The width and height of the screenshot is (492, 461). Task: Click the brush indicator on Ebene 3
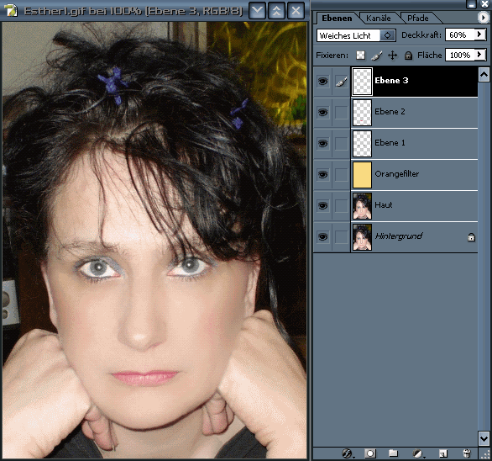point(342,82)
